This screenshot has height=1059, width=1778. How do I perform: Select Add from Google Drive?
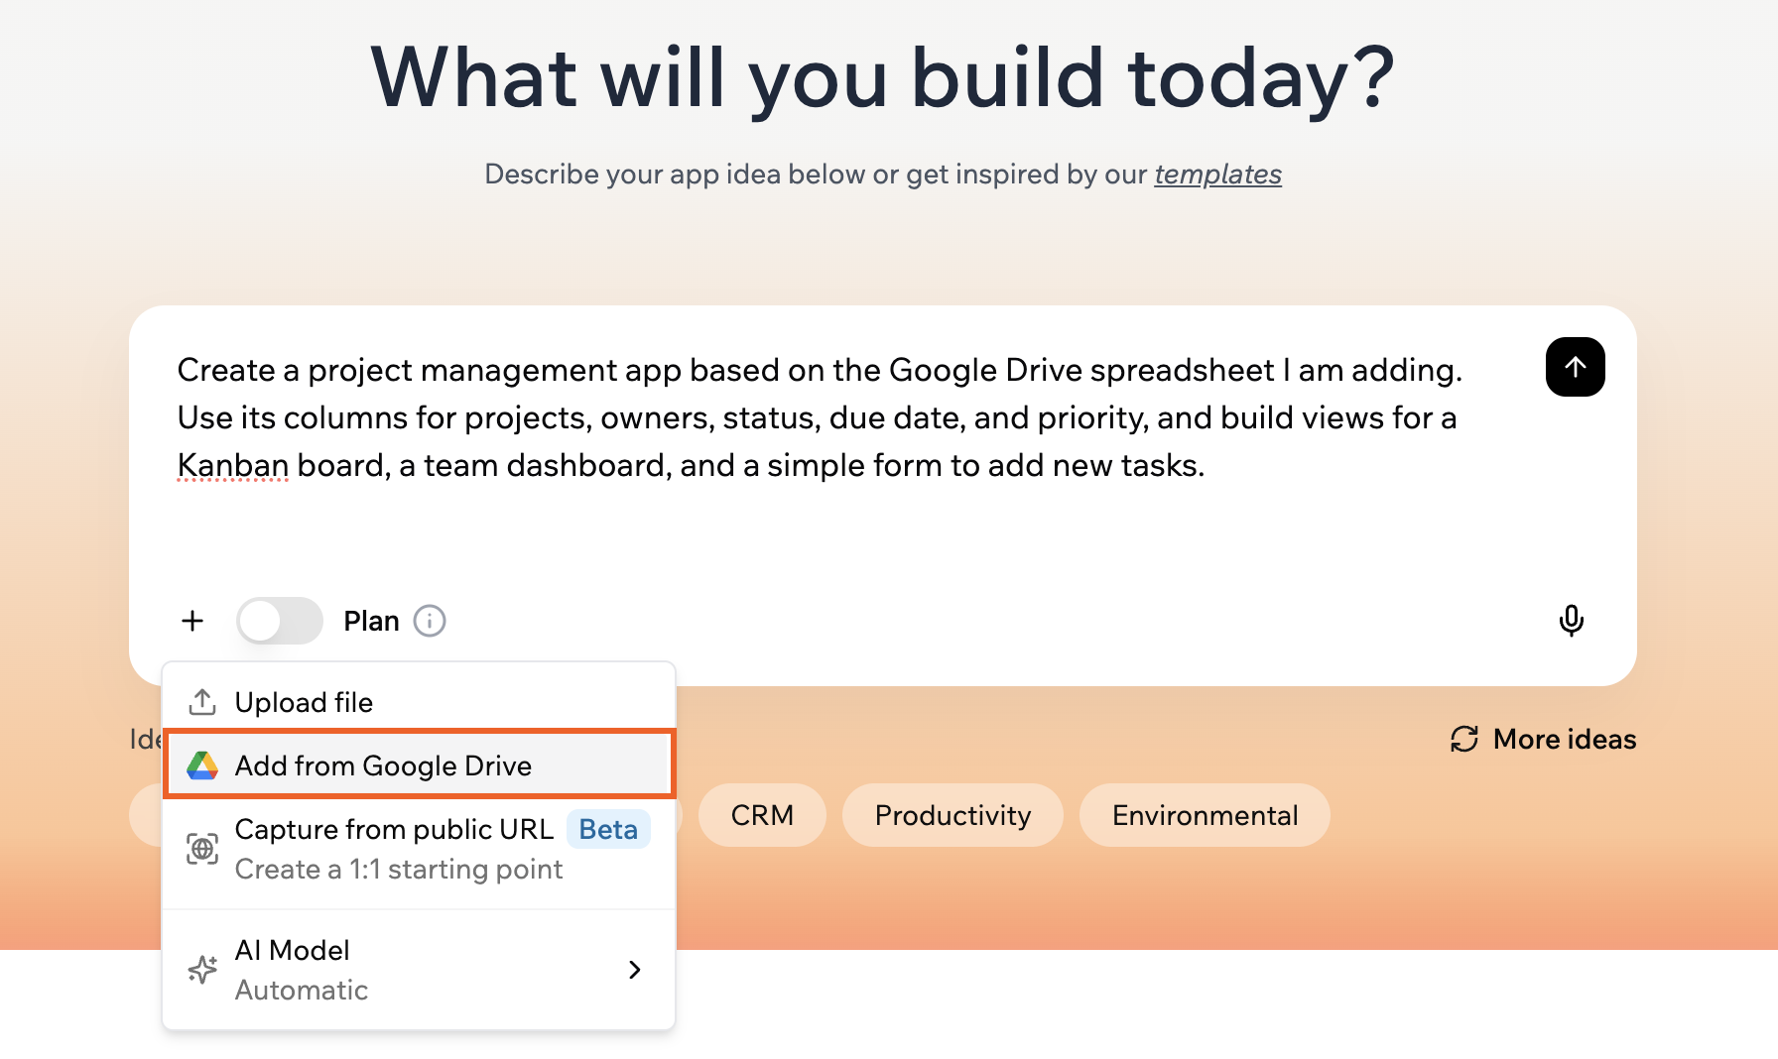pyautogui.click(x=419, y=765)
